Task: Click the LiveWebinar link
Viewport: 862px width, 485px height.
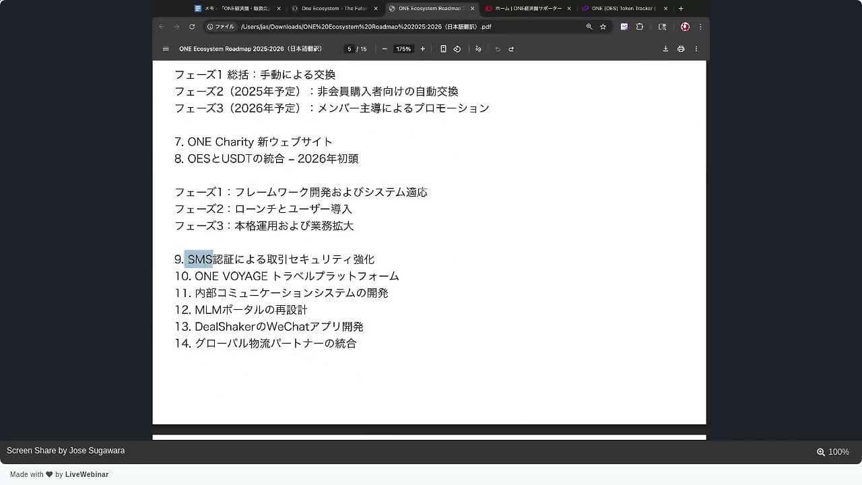Action: 87,475
